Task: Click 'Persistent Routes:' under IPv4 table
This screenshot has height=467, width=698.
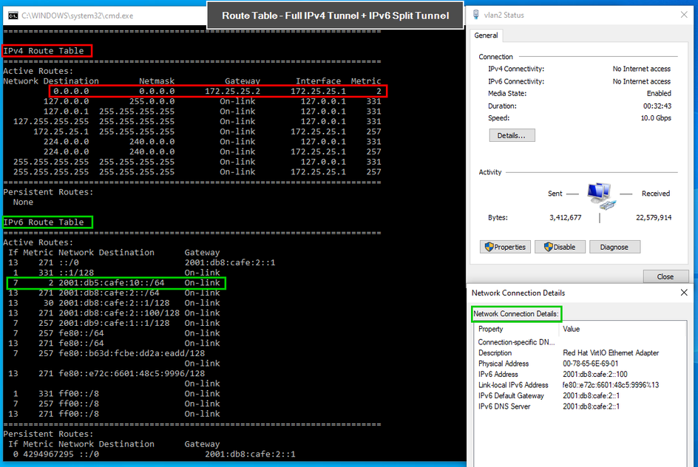Action: coord(49,192)
